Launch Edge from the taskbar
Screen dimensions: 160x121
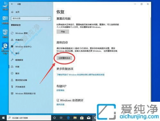(x=68, y=118)
